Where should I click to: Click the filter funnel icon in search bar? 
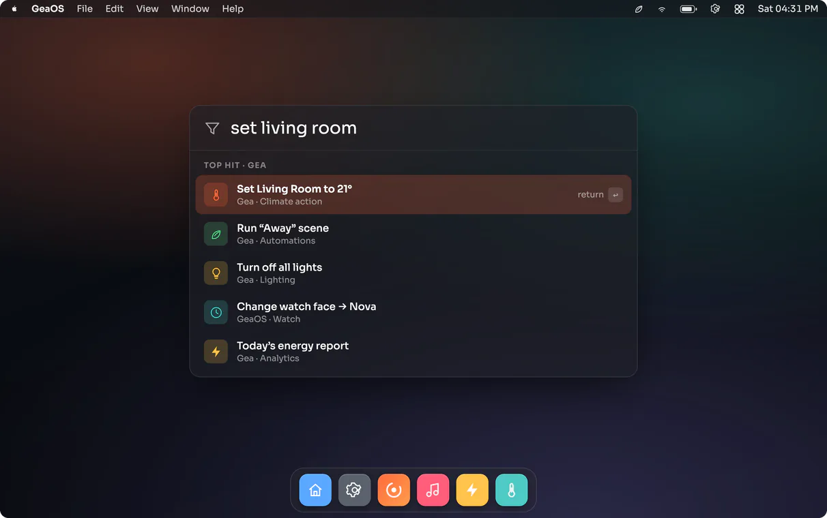click(212, 128)
